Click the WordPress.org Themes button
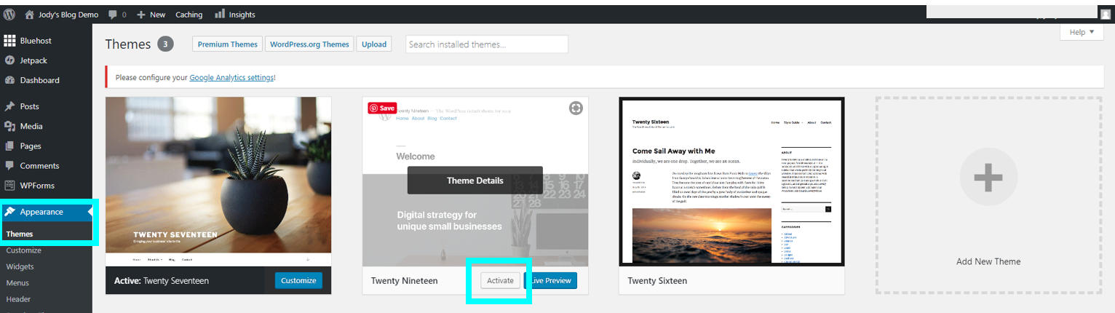1115x313 pixels. [309, 44]
